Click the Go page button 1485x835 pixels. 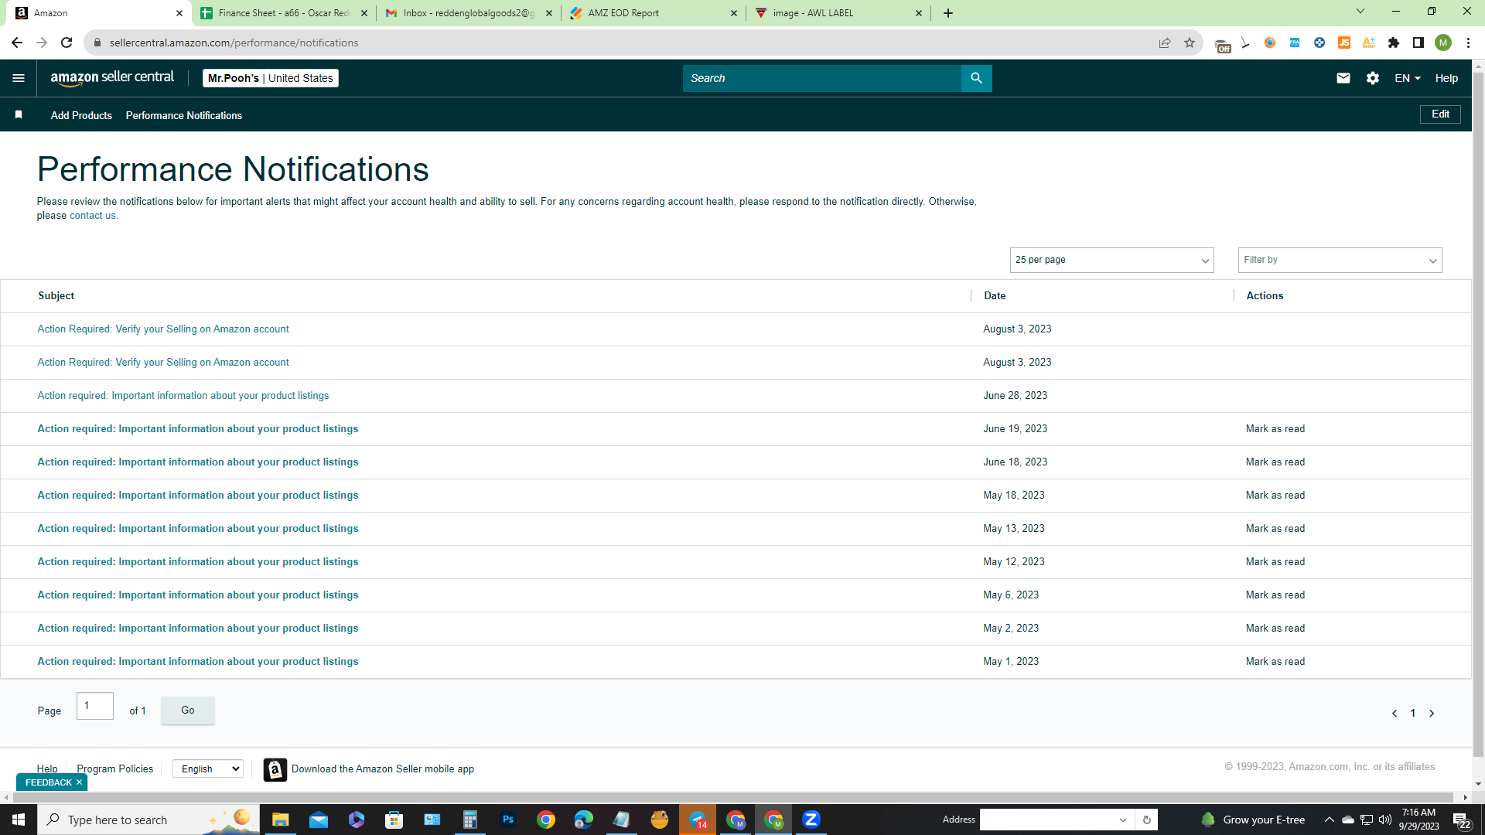coord(188,711)
